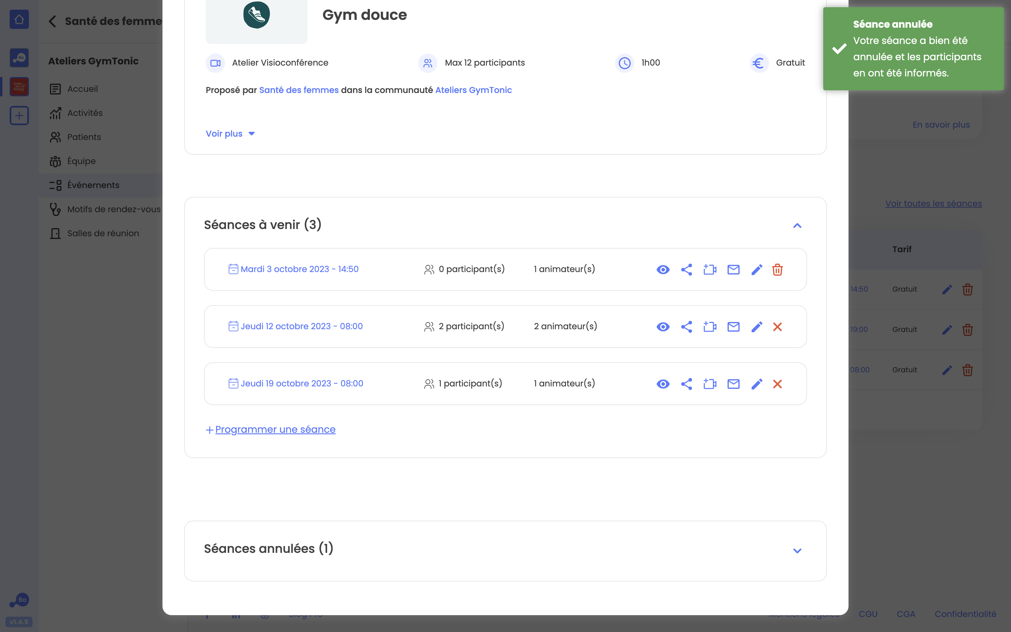Viewport: 1011px width, 632px height.
Task: Open the user avatar at bottom left
Action: coord(19,600)
